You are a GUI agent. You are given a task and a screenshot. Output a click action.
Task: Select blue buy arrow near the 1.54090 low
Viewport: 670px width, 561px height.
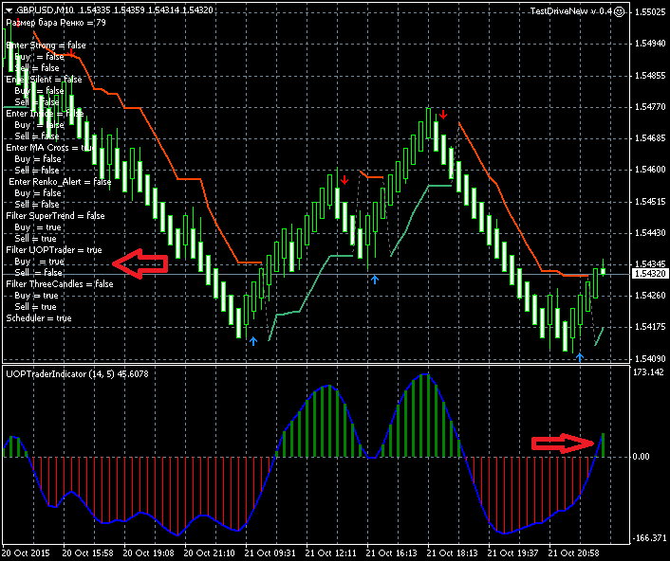click(580, 357)
